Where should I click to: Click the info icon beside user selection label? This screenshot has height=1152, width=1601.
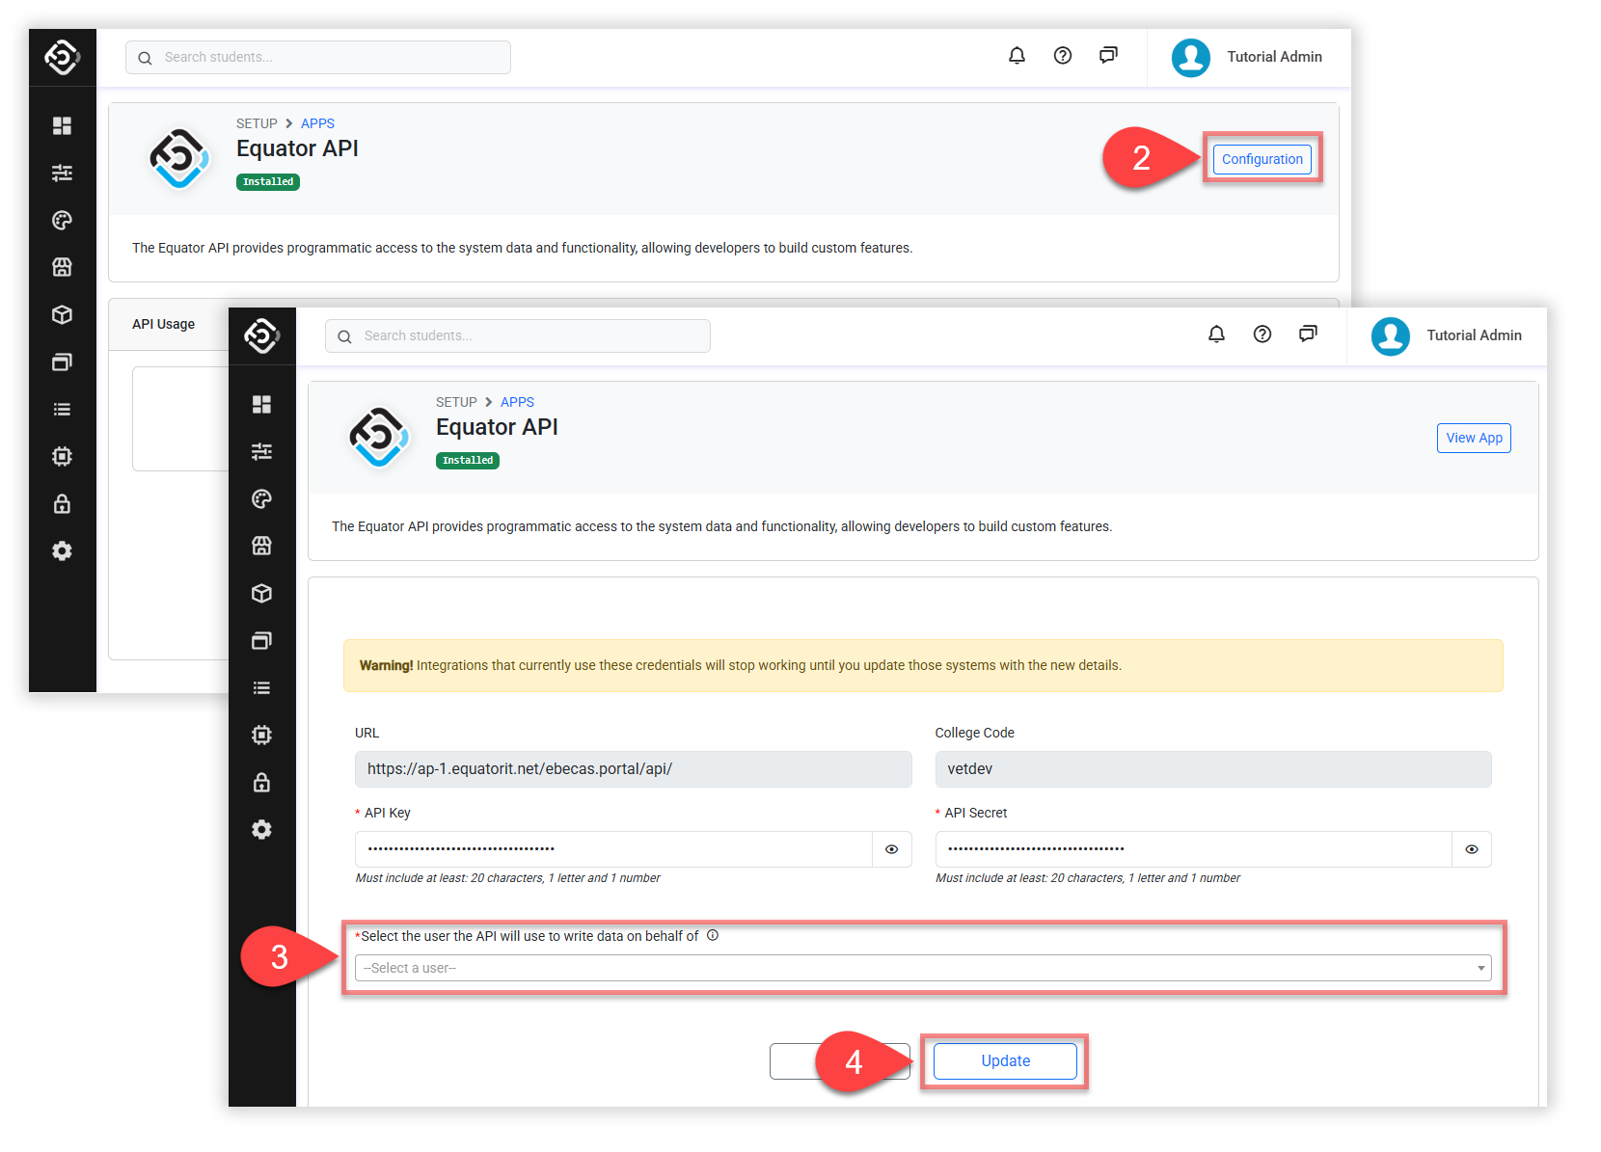click(x=713, y=935)
